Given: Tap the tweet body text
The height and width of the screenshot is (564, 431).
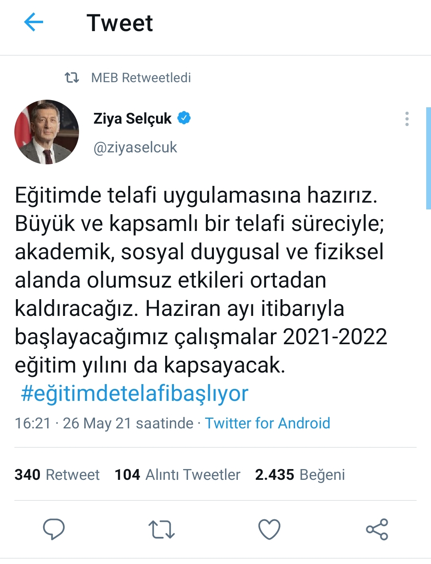Looking at the screenshot, I should [x=201, y=280].
